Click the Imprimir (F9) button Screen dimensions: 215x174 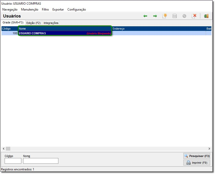point(197,163)
